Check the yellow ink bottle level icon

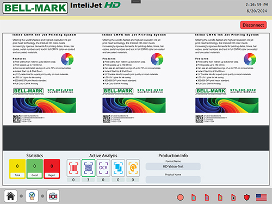(x=220, y=197)
